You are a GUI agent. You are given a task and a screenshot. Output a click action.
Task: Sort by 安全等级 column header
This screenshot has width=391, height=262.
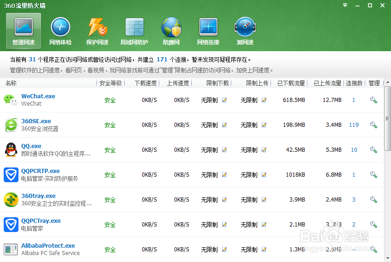point(110,83)
